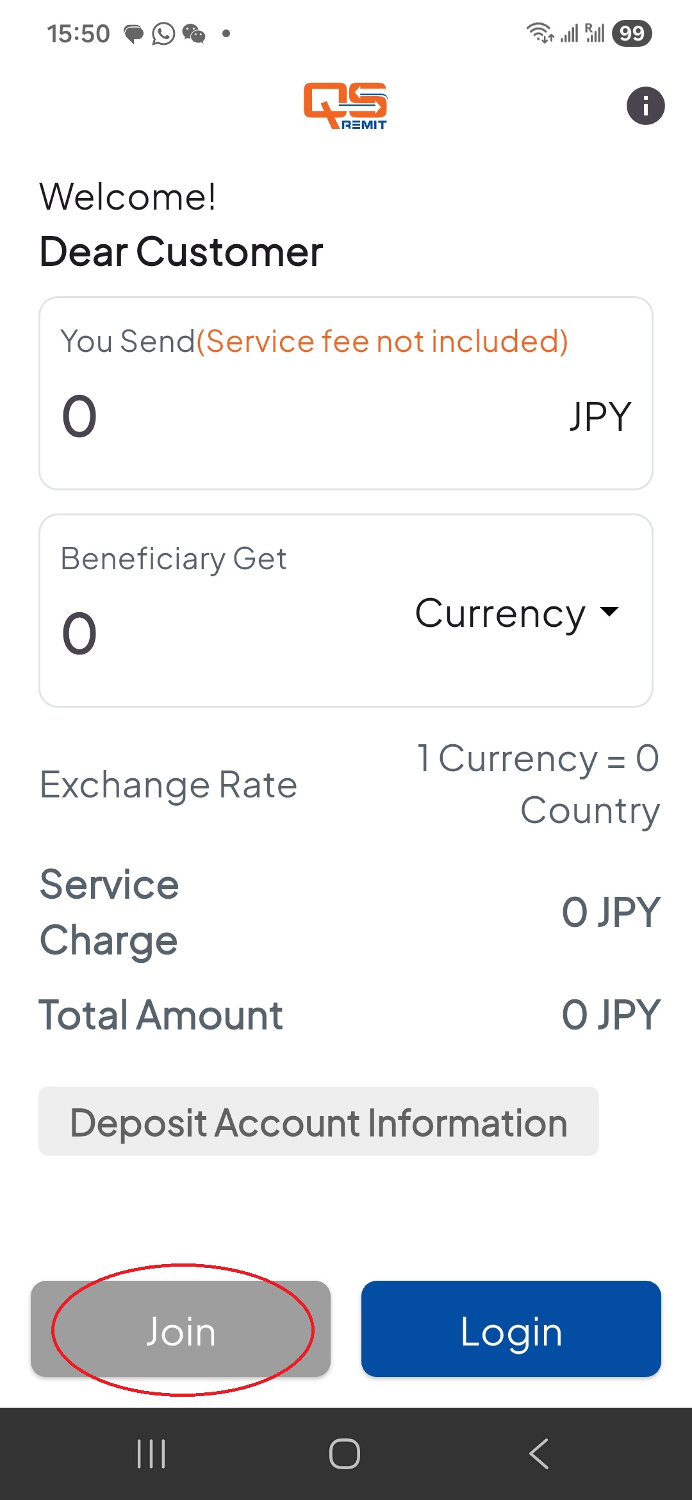Tap the battery level indicator
Screen dimensions: 692x1500
[x=632, y=33]
